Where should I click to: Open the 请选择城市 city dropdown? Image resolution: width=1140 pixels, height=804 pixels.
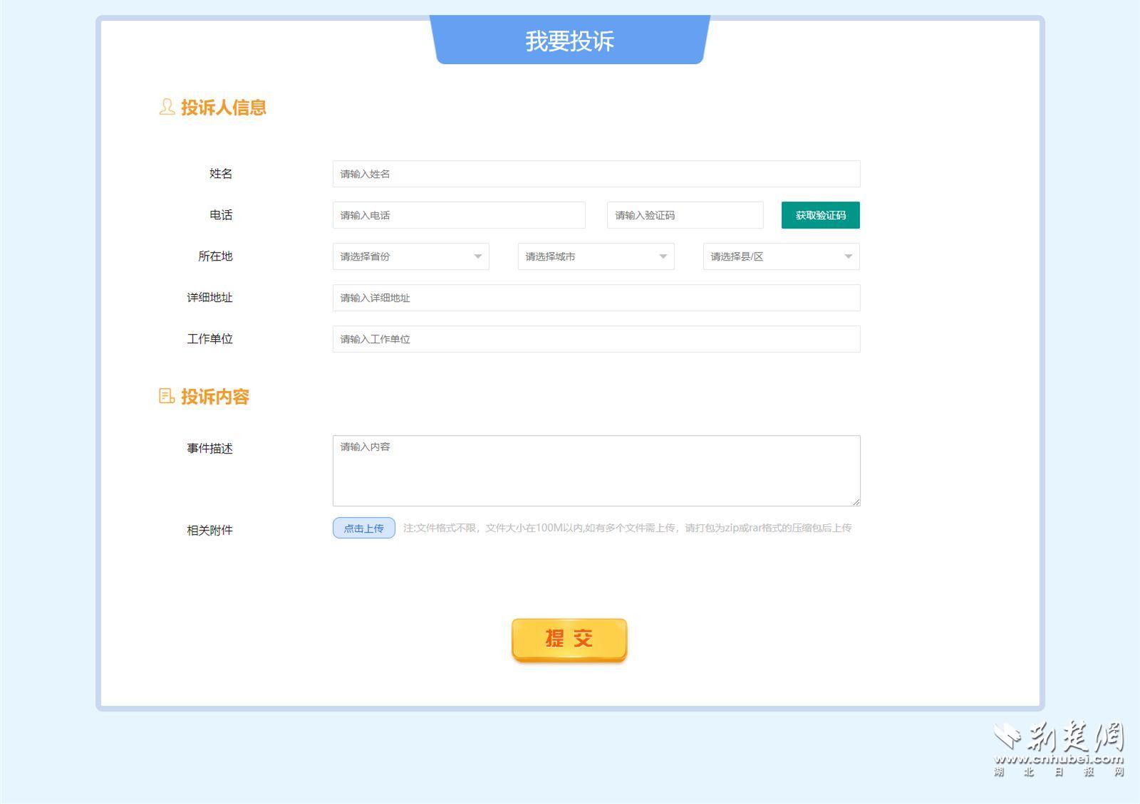tap(596, 256)
